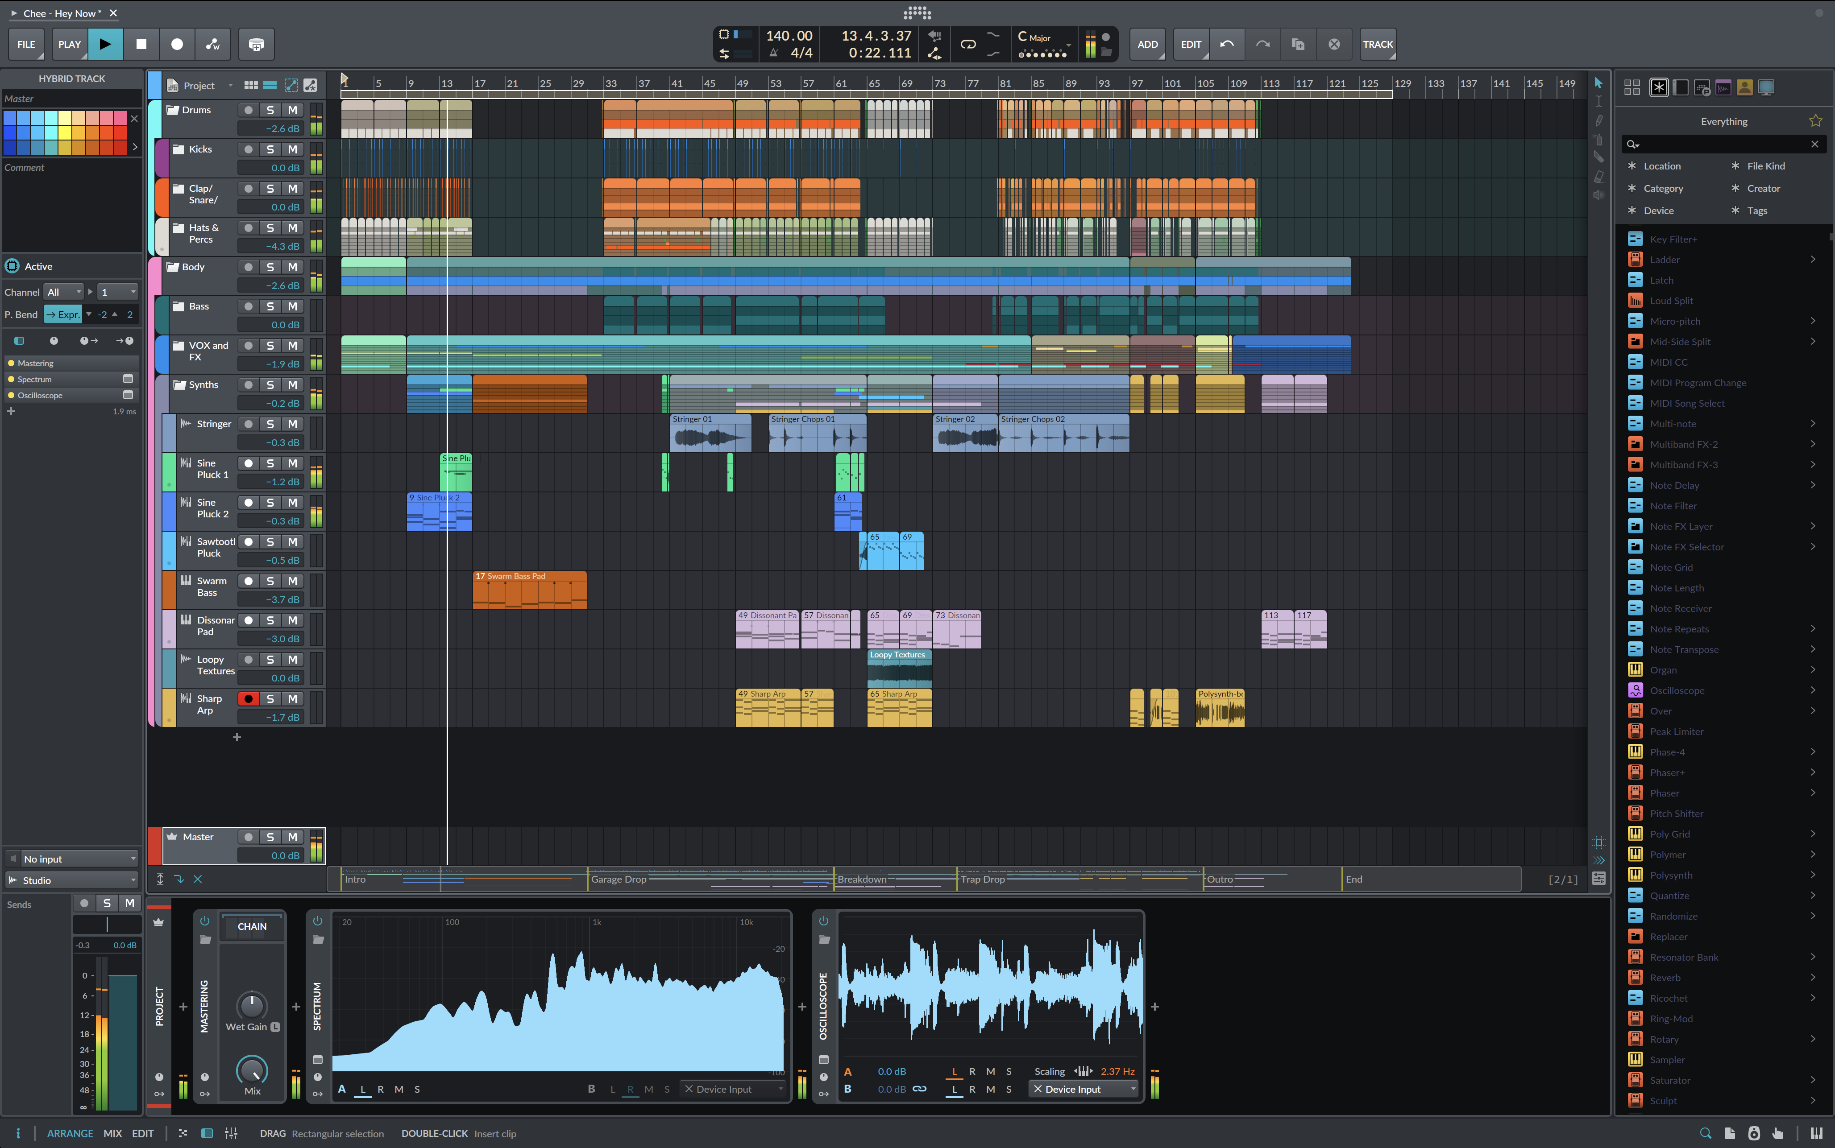Open the oscilloscope Device Input dropdown
1835x1148 pixels.
point(1084,1089)
